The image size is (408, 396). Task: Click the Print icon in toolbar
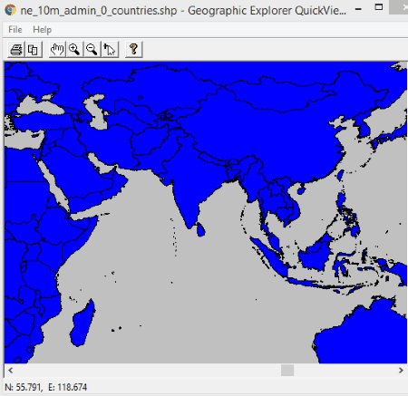pyautogui.click(x=16, y=49)
